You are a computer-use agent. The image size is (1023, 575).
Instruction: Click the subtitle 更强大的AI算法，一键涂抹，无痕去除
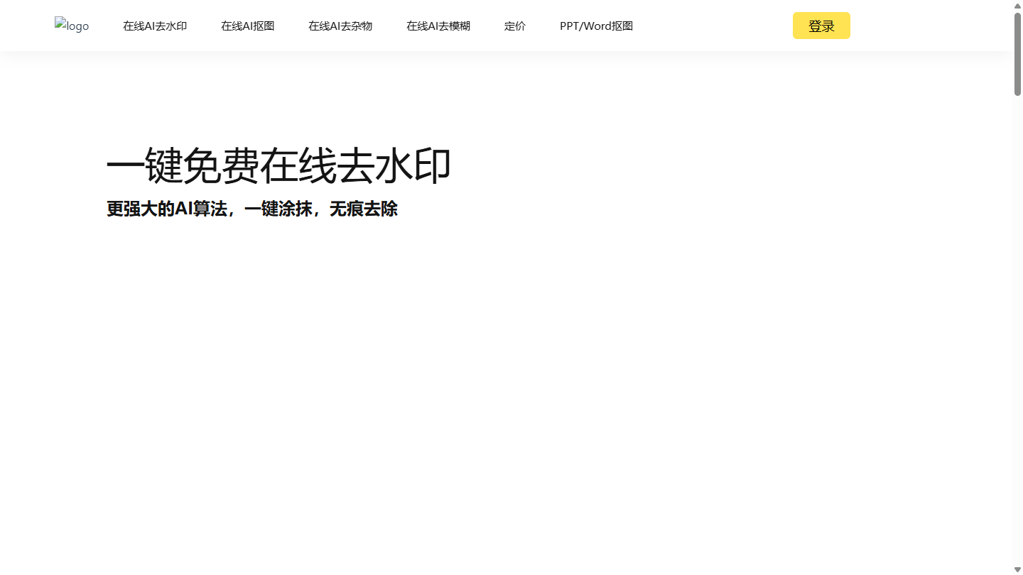coord(252,209)
